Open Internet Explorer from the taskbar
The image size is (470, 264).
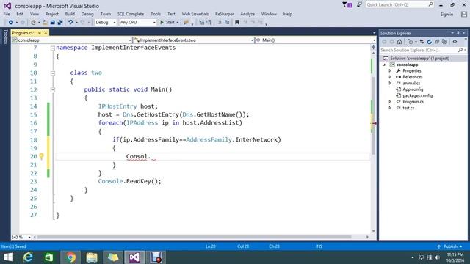(x=28, y=257)
